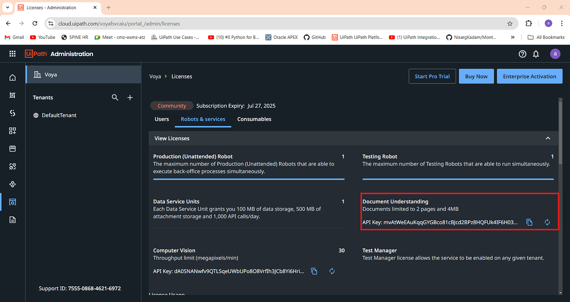Open the Chrome extensions puzzle icon
This screenshot has height=302, width=570.
tap(529, 24)
